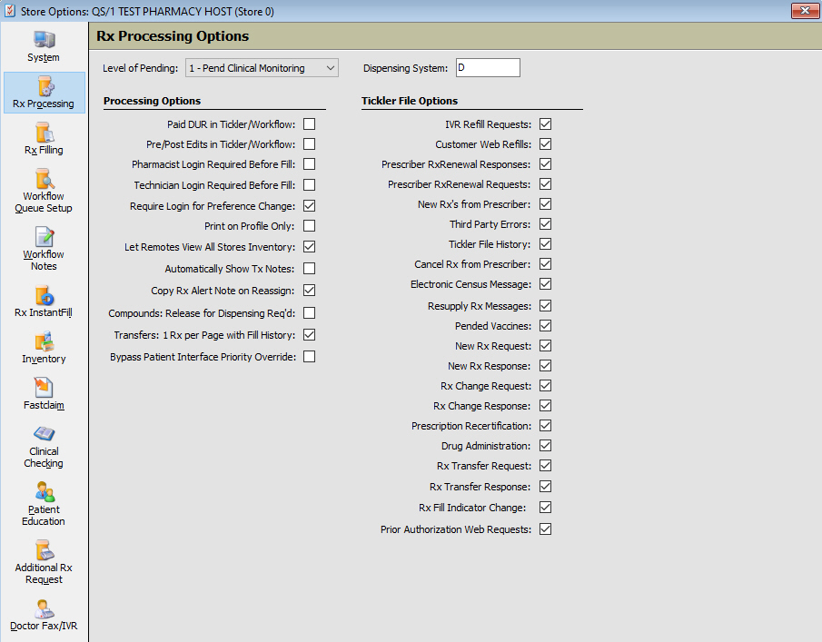Uncheck Transfers: 1 Rx per Page checkbox
Image resolution: width=822 pixels, height=642 pixels.
pyautogui.click(x=310, y=334)
